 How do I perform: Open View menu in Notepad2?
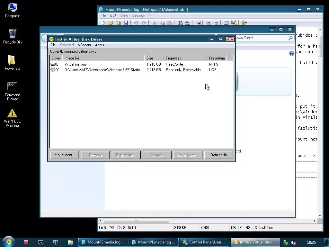124,15
